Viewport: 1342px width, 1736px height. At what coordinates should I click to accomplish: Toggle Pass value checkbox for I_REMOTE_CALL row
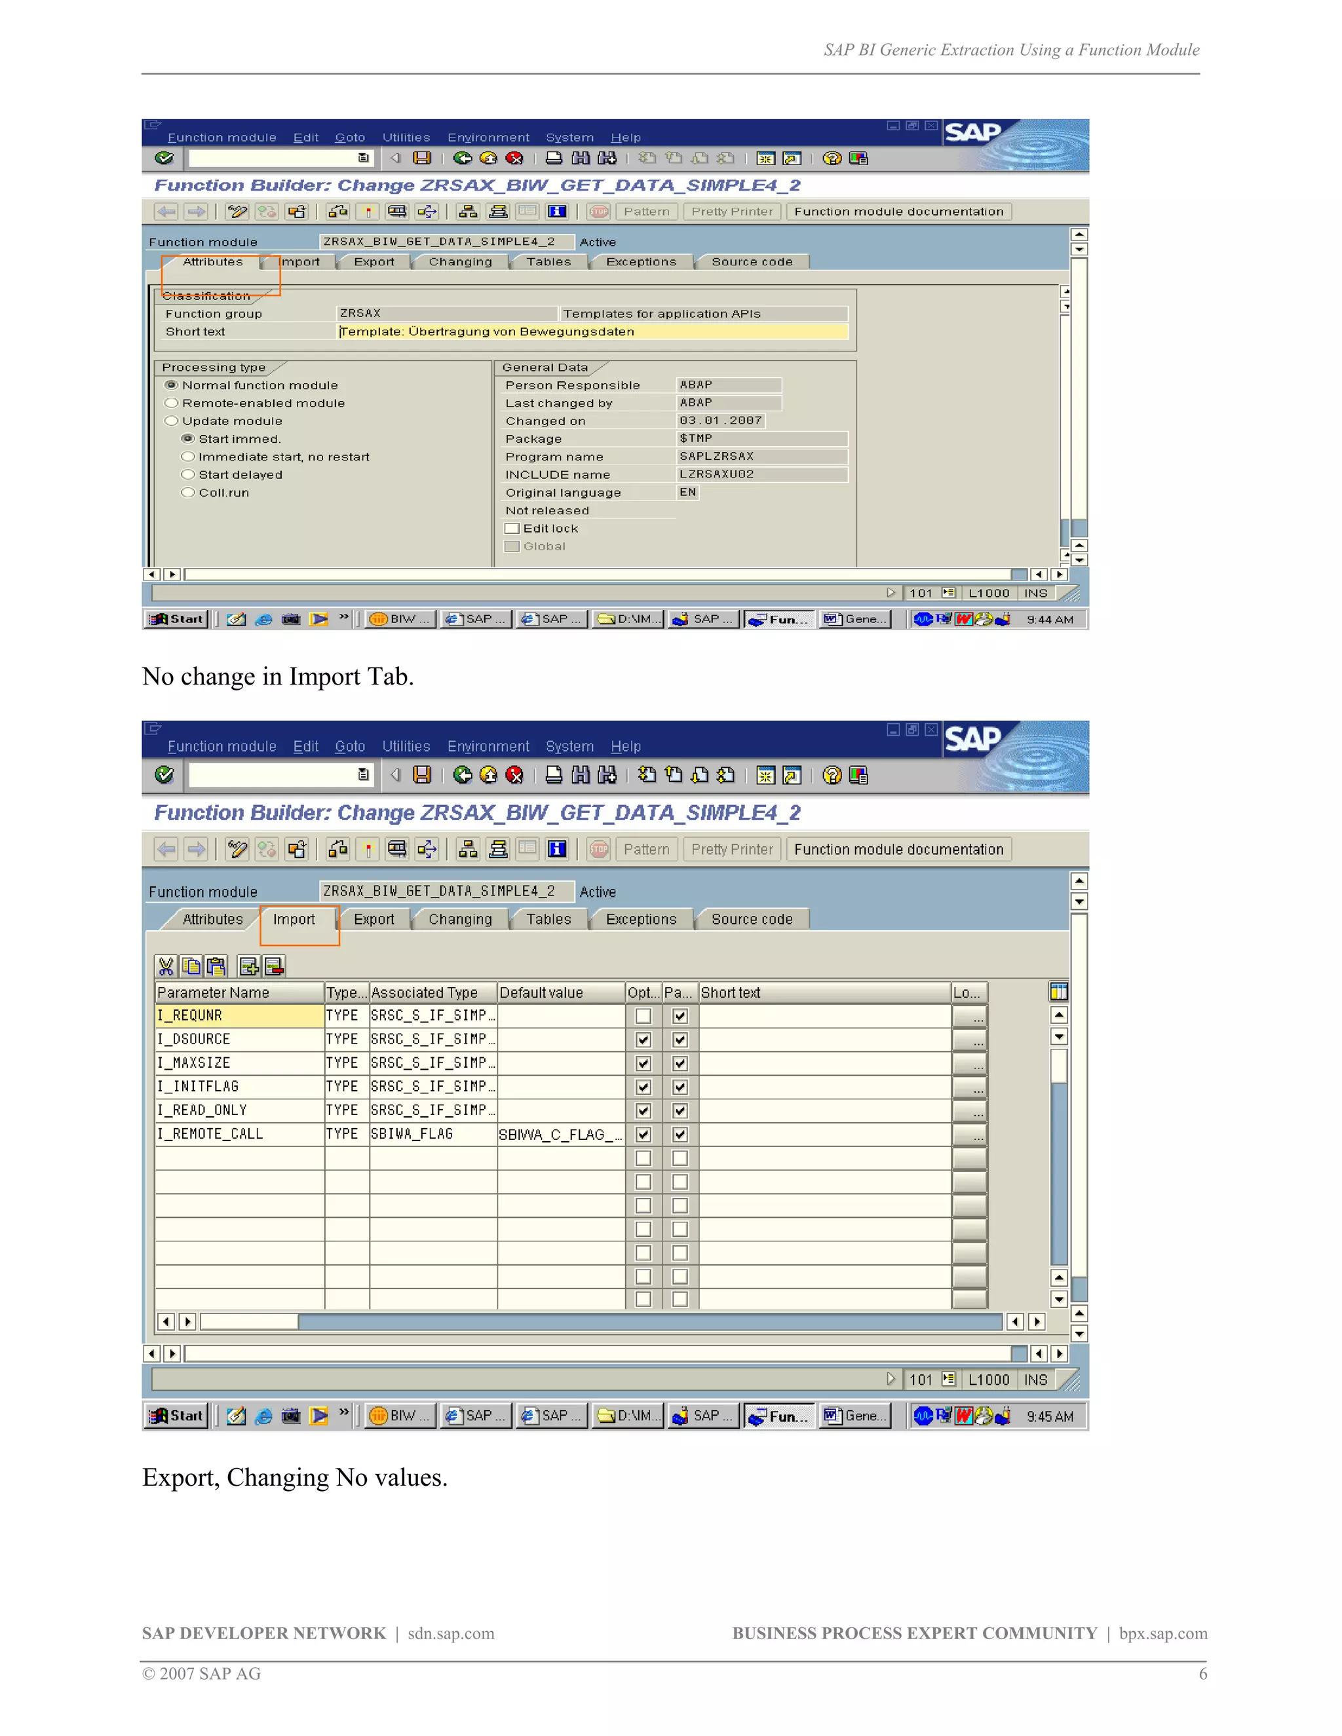(680, 1134)
